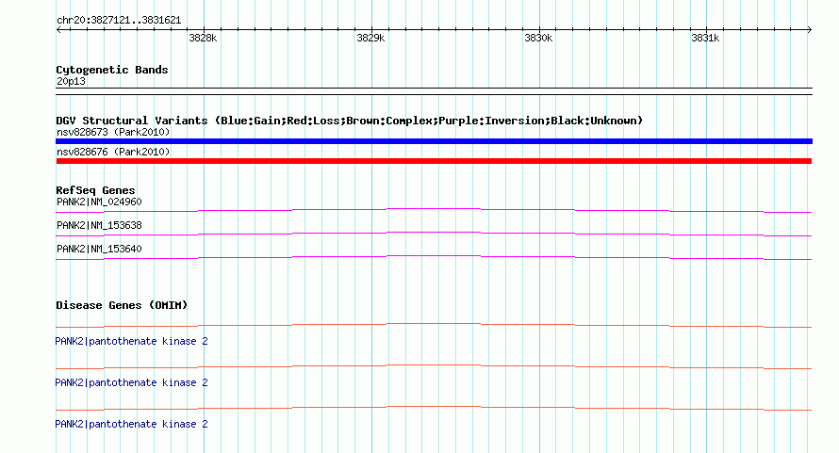Select the Disease Genes (OMIM) track heading

pyautogui.click(x=122, y=305)
